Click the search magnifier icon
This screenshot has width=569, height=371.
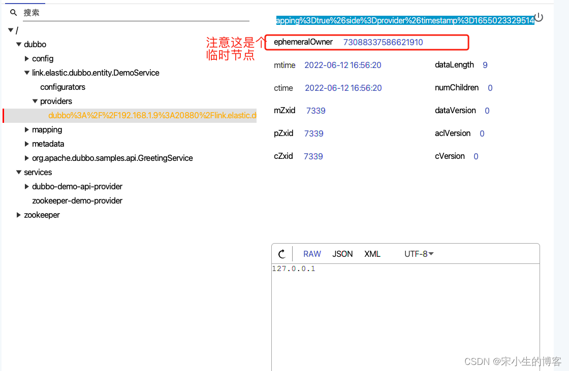pos(14,13)
